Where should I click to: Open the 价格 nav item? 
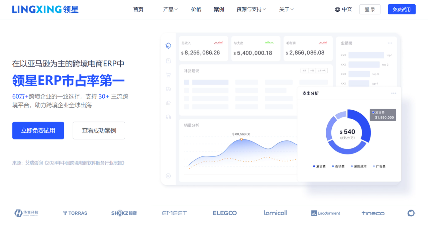tap(196, 9)
